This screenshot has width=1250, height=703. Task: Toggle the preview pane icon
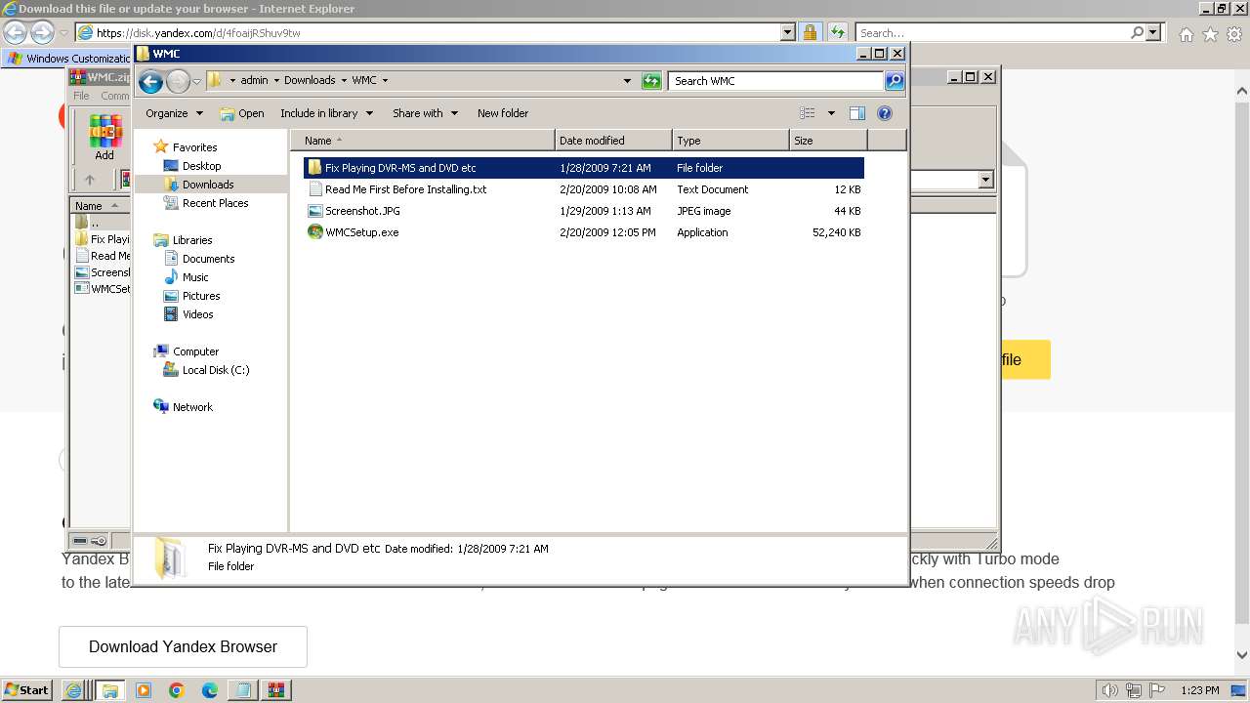click(857, 113)
